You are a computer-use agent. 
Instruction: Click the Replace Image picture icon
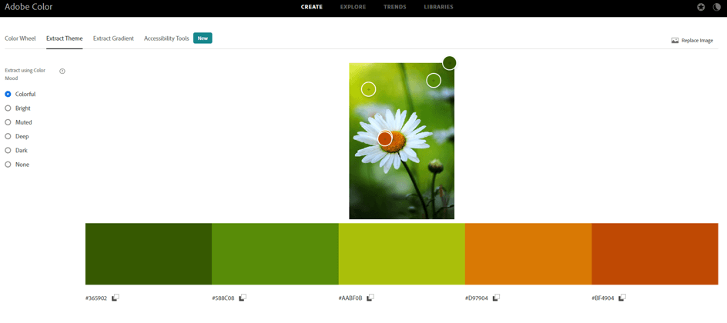coord(675,40)
